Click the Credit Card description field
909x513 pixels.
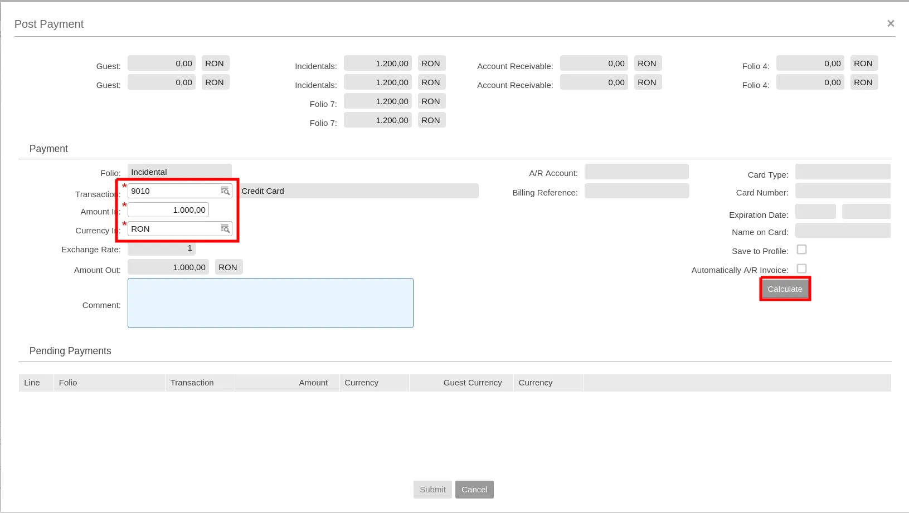(358, 191)
